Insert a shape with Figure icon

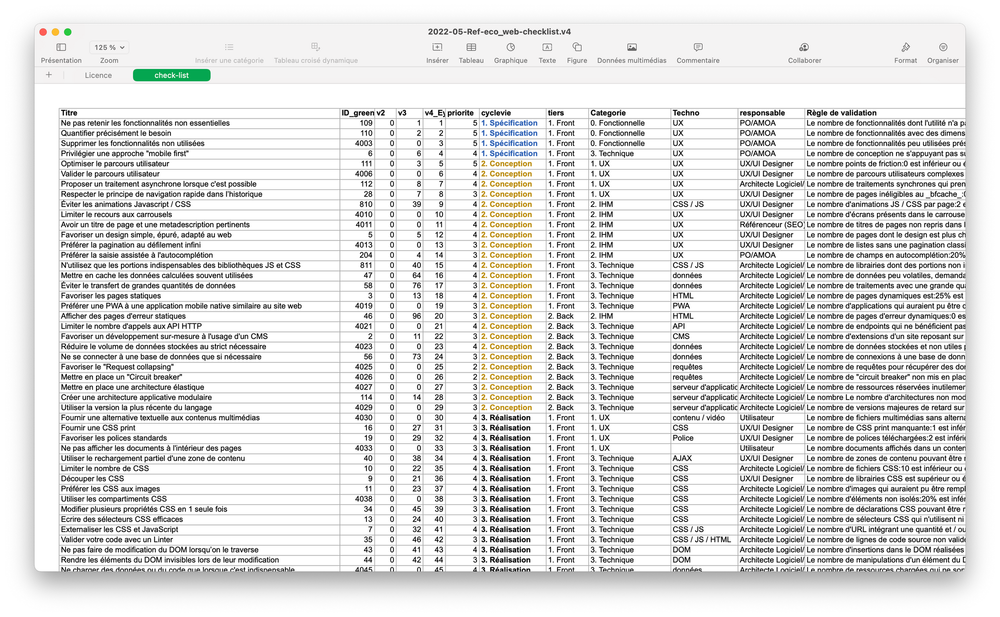coord(577,47)
